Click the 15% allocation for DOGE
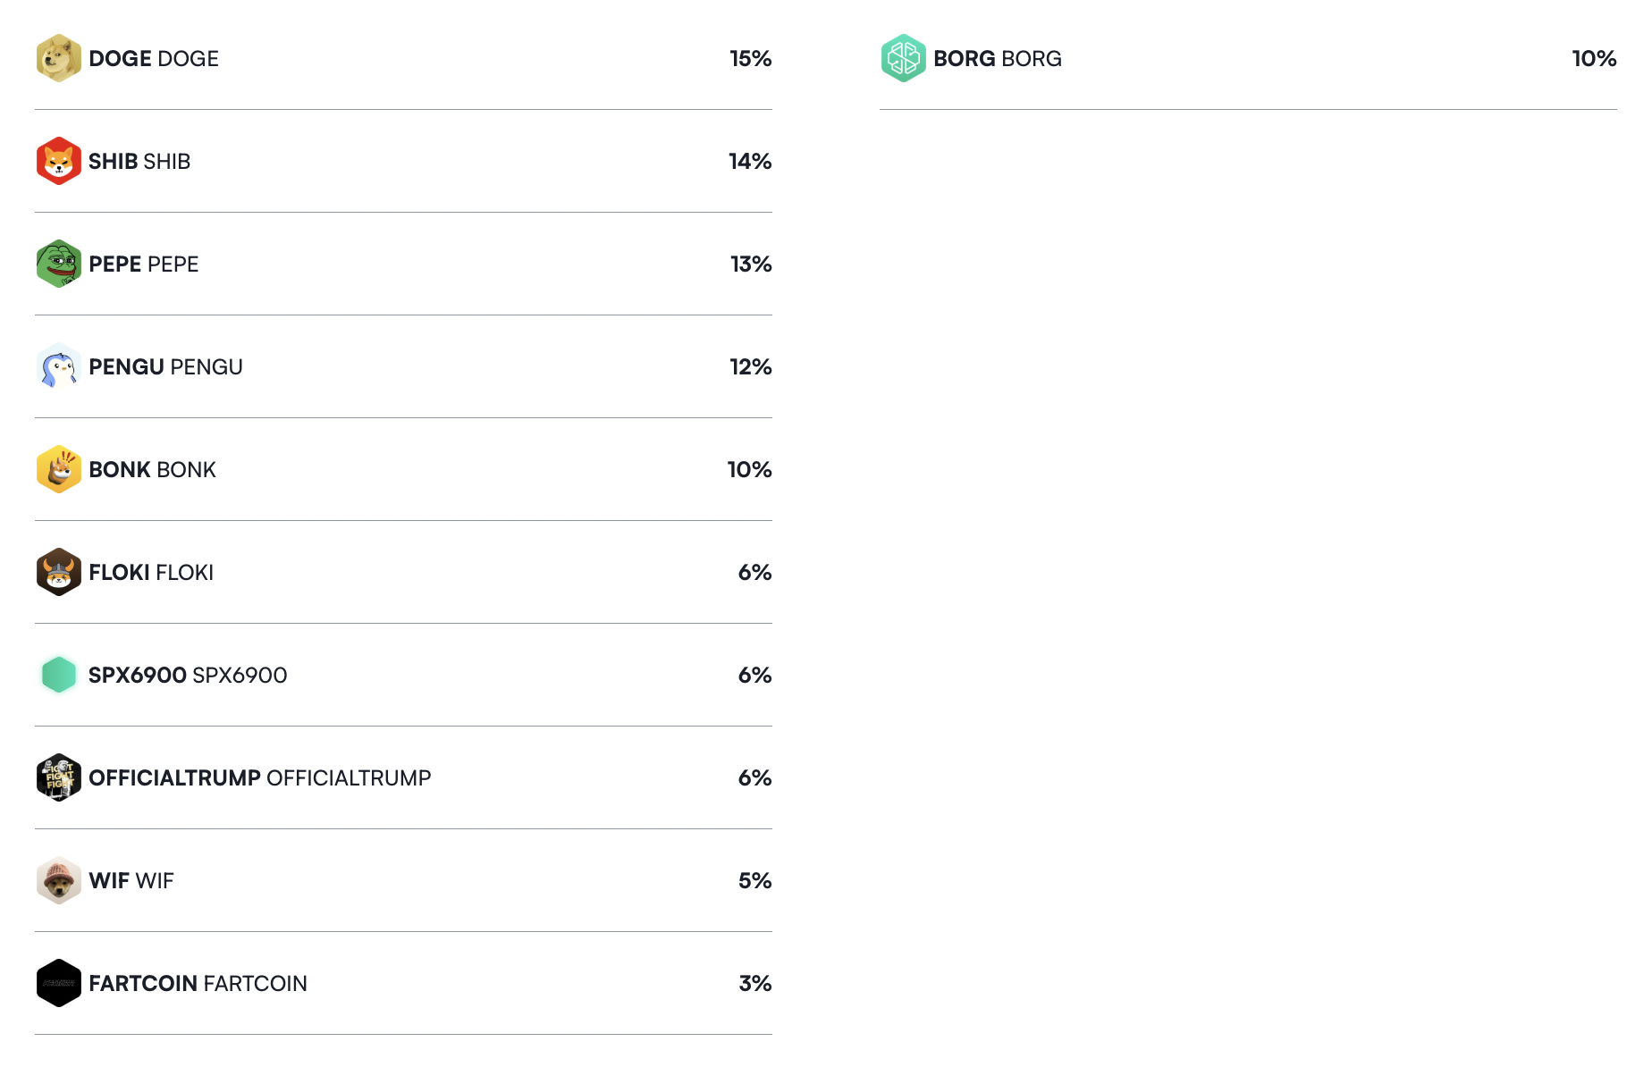This screenshot has height=1092, width=1652. pyautogui.click(x=750, y=59)
